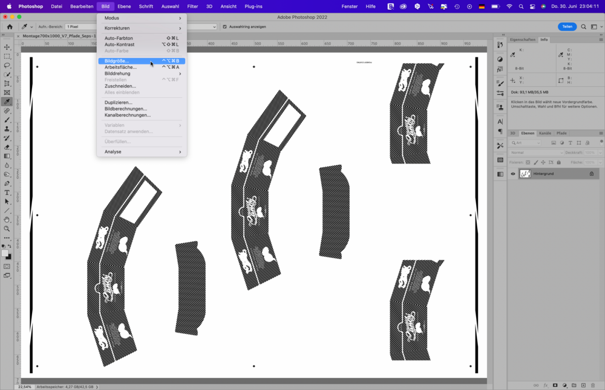Select the Zoom magnifier tool
Viewport: 605px width, 390px height.
[7, 229]
